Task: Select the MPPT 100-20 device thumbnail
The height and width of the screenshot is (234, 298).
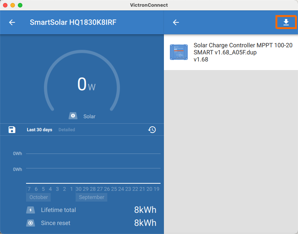Action: [179, 52]
